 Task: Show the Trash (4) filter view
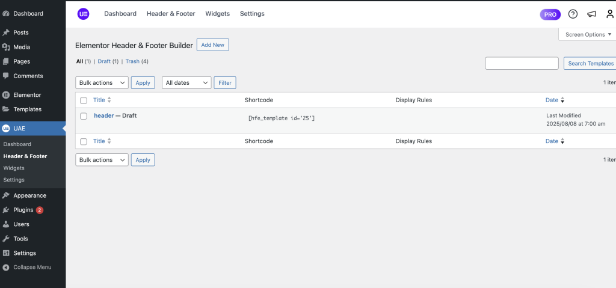137,62
